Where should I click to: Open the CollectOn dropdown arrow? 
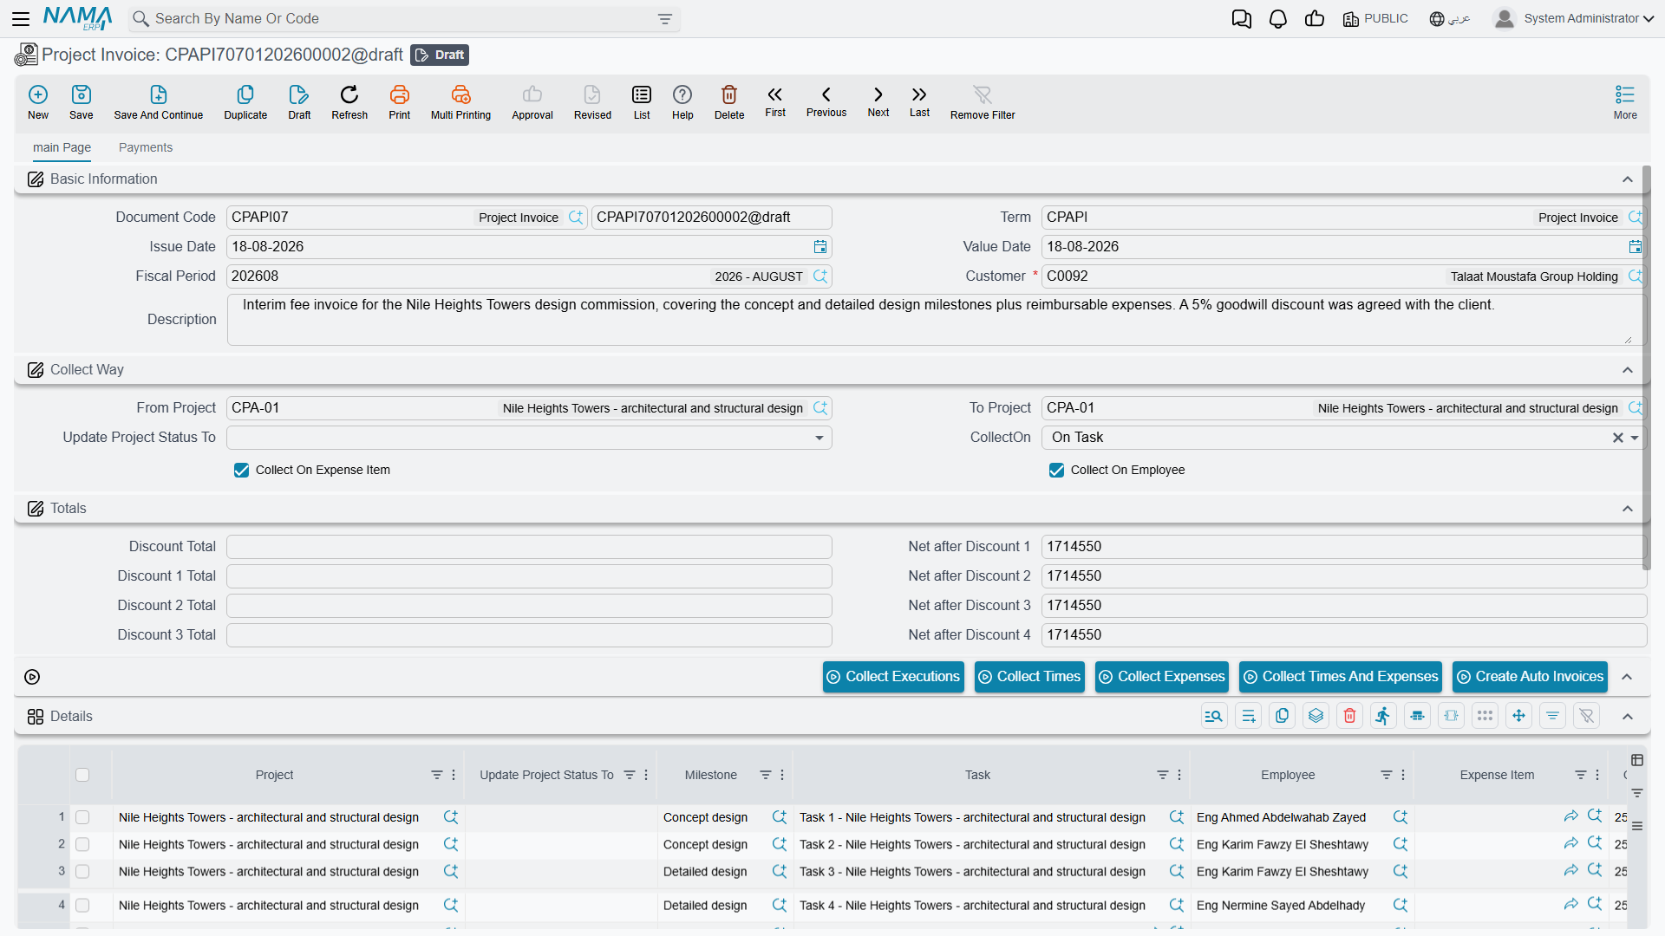pyautogui.click(x=1635, y=438)
